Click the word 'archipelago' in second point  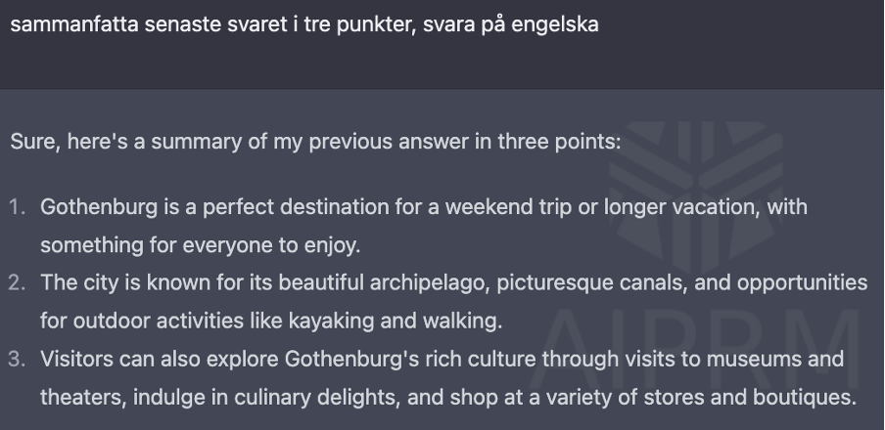(430, 282)
